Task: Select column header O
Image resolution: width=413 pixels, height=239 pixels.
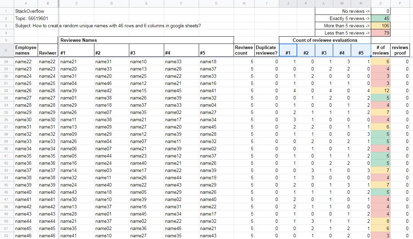Action: point(380,3)
